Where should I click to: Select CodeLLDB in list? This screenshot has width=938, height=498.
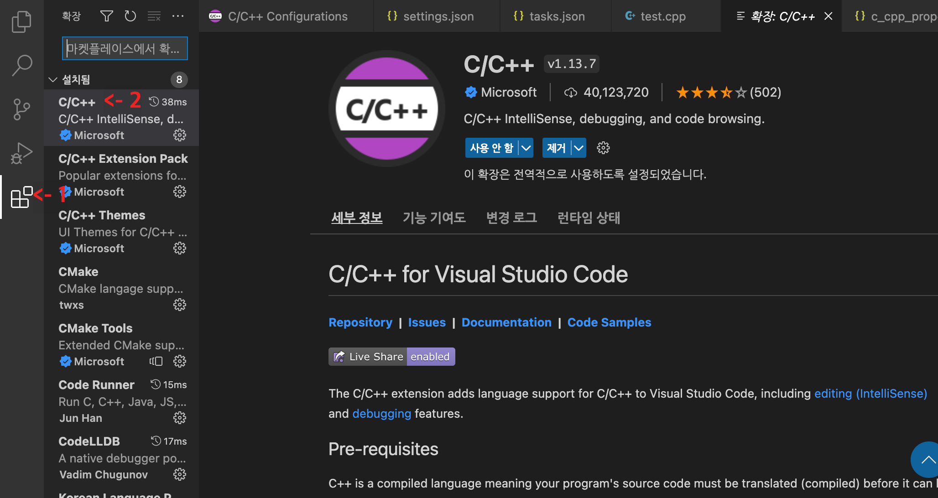[121, 457]
